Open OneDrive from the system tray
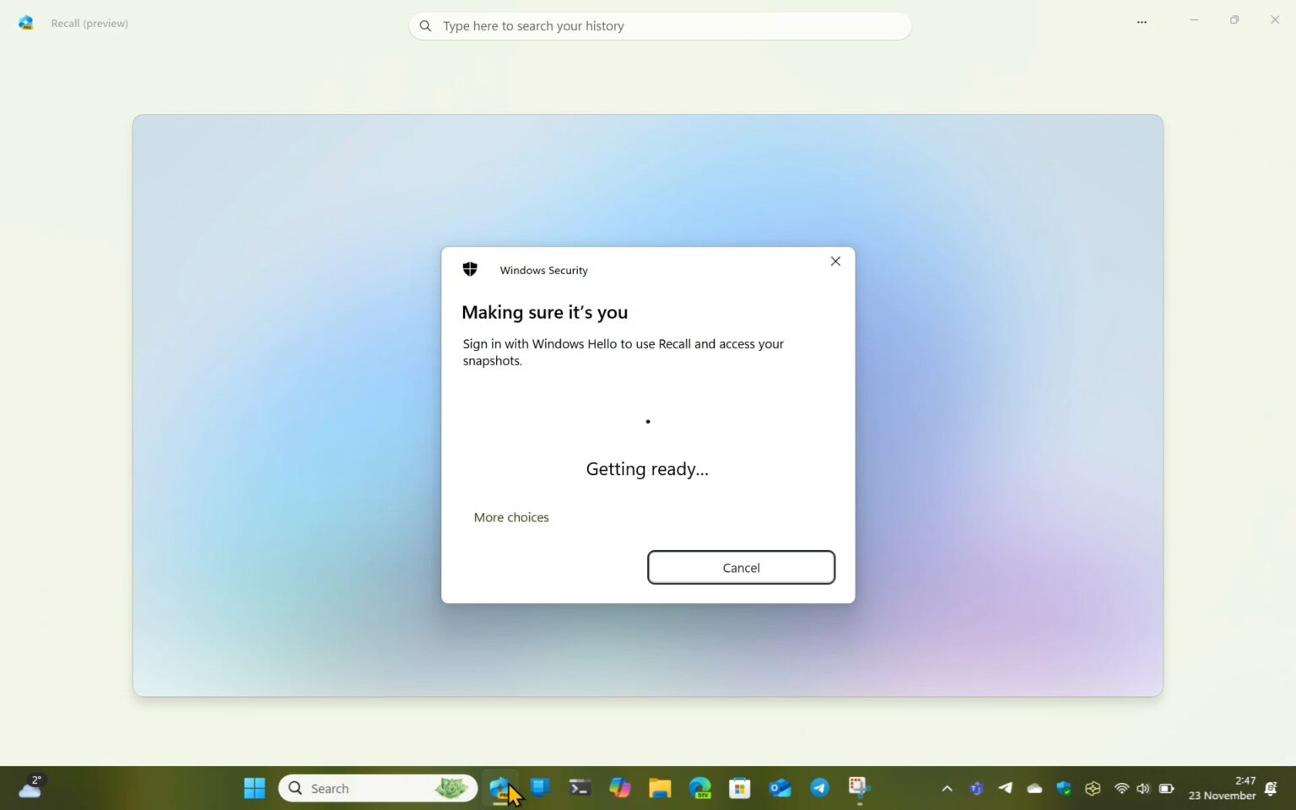1296x810 pixels. [x=1034, y=788]
